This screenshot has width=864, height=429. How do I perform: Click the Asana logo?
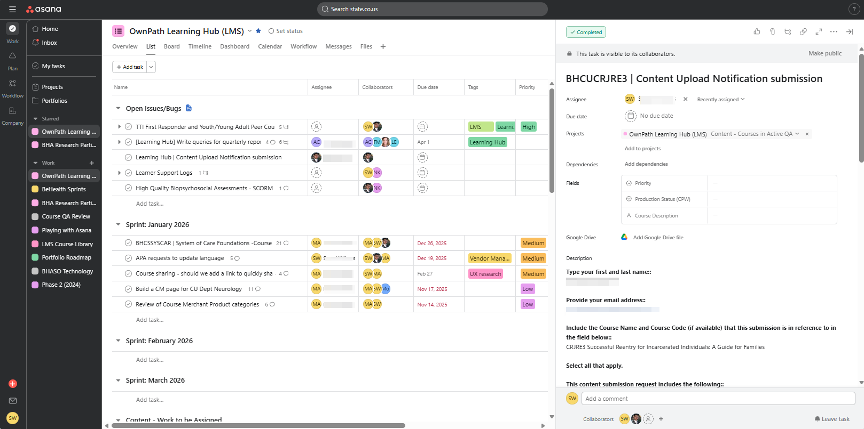(44, 9)
